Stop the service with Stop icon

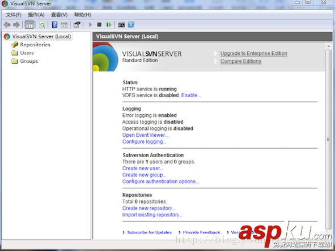99,25
